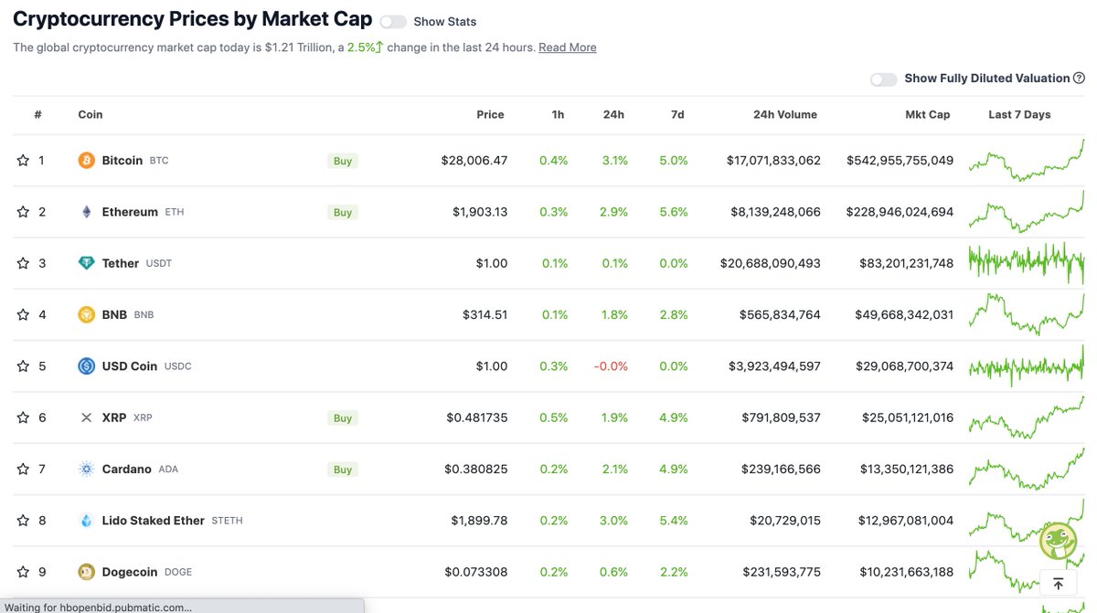
Task: Click the XRP logo icon
Action: pyautogui.click(x=87, y=417)
